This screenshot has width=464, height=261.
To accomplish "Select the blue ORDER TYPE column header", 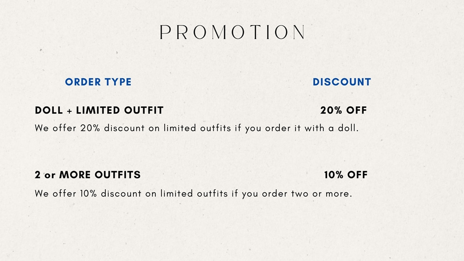I will pos(98,82).
